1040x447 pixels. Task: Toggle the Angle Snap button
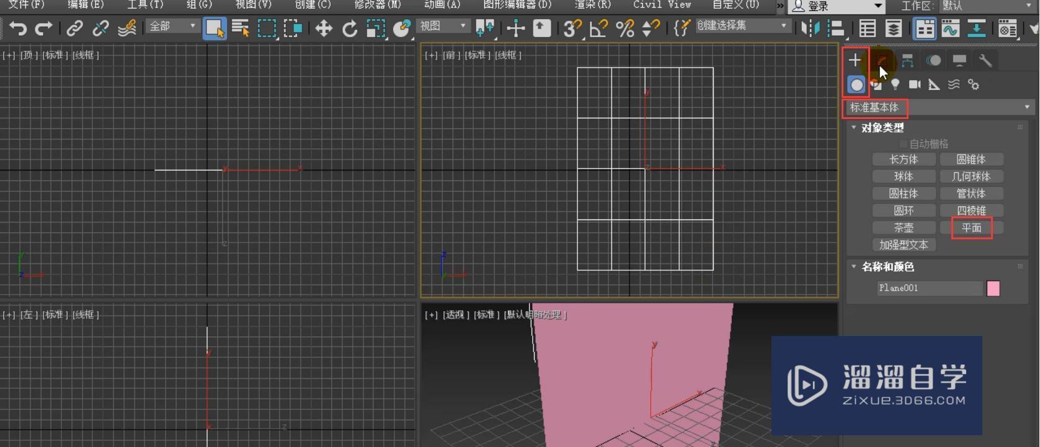598,29
